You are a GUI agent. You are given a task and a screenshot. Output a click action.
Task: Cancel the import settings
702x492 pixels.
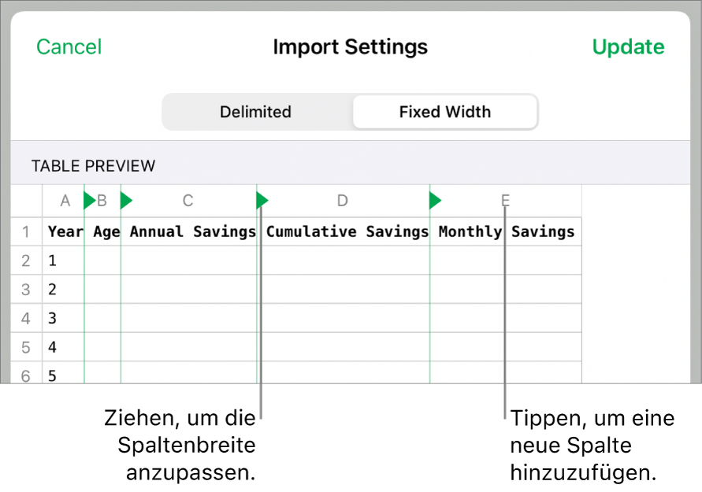[69, 47]
